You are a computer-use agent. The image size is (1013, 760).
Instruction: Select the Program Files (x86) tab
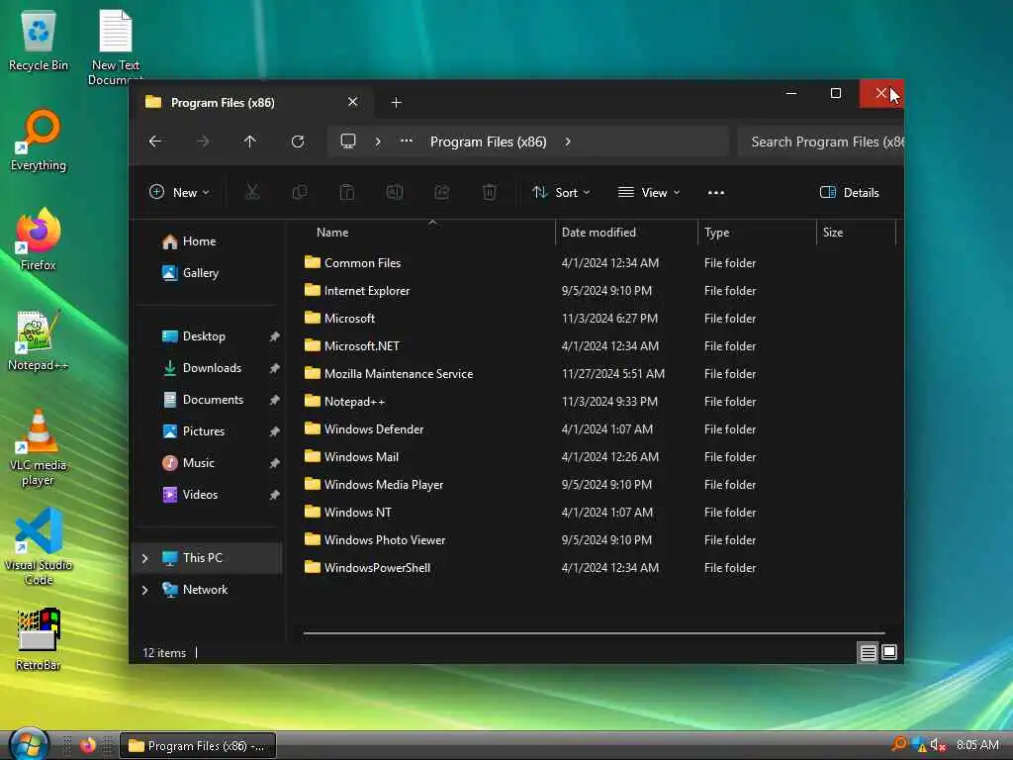[x=251, y=102]
